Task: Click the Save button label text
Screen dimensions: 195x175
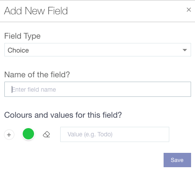Action: [x=177, y=160]
